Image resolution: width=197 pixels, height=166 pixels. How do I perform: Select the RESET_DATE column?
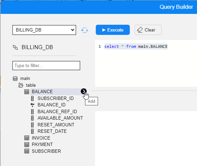[x=52, y=131]
